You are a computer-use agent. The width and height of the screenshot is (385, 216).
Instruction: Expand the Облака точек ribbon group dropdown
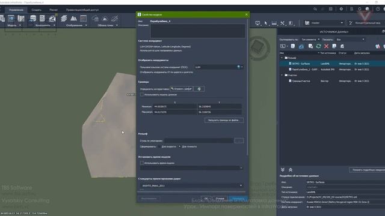(117, 25)
